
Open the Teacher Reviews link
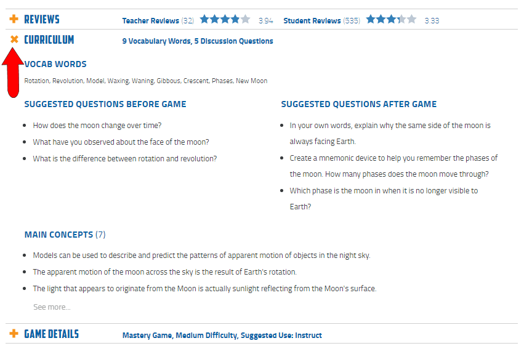(x=151, y=21)
